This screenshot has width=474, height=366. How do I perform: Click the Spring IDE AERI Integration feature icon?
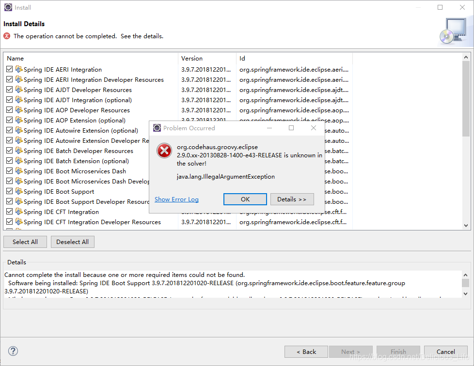(x=19, y=69)
